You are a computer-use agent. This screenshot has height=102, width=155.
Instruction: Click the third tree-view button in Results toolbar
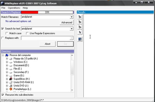pyautogui.click(x=80, y=27)
